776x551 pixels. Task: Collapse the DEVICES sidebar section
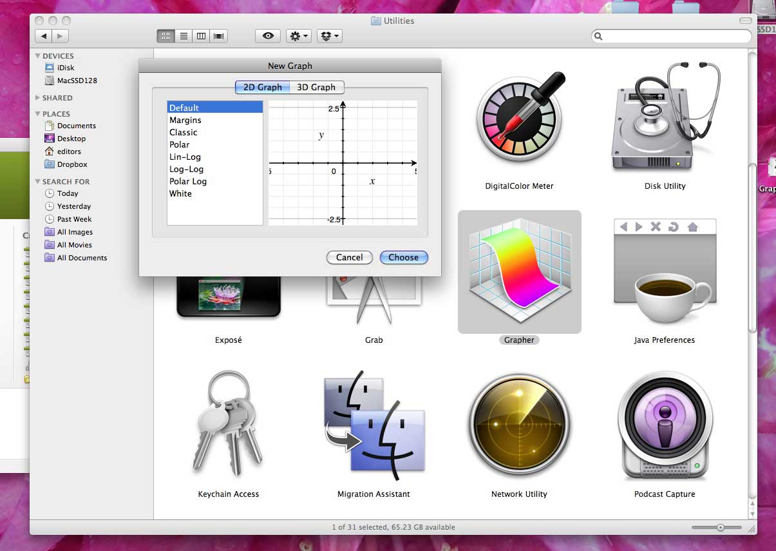pos(38,56)
